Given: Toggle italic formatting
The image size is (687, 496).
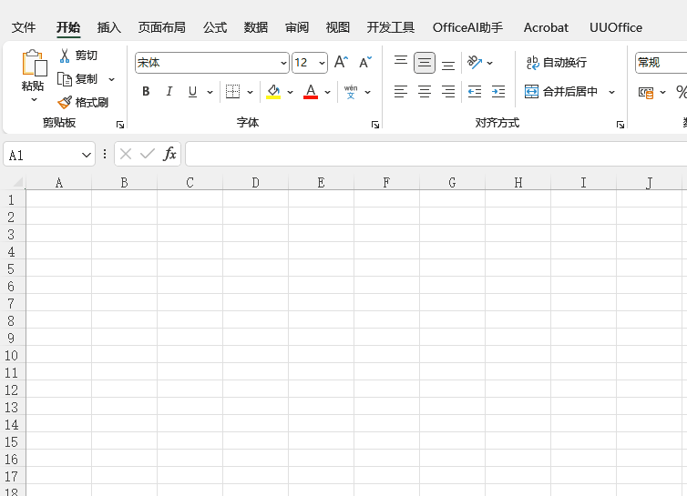Looking at the screenshot, I should click(169, 92).
